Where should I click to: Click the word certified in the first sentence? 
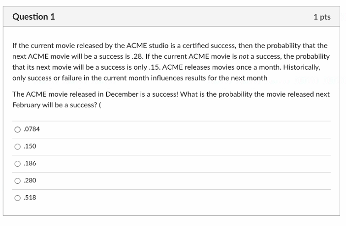[194, 46]
